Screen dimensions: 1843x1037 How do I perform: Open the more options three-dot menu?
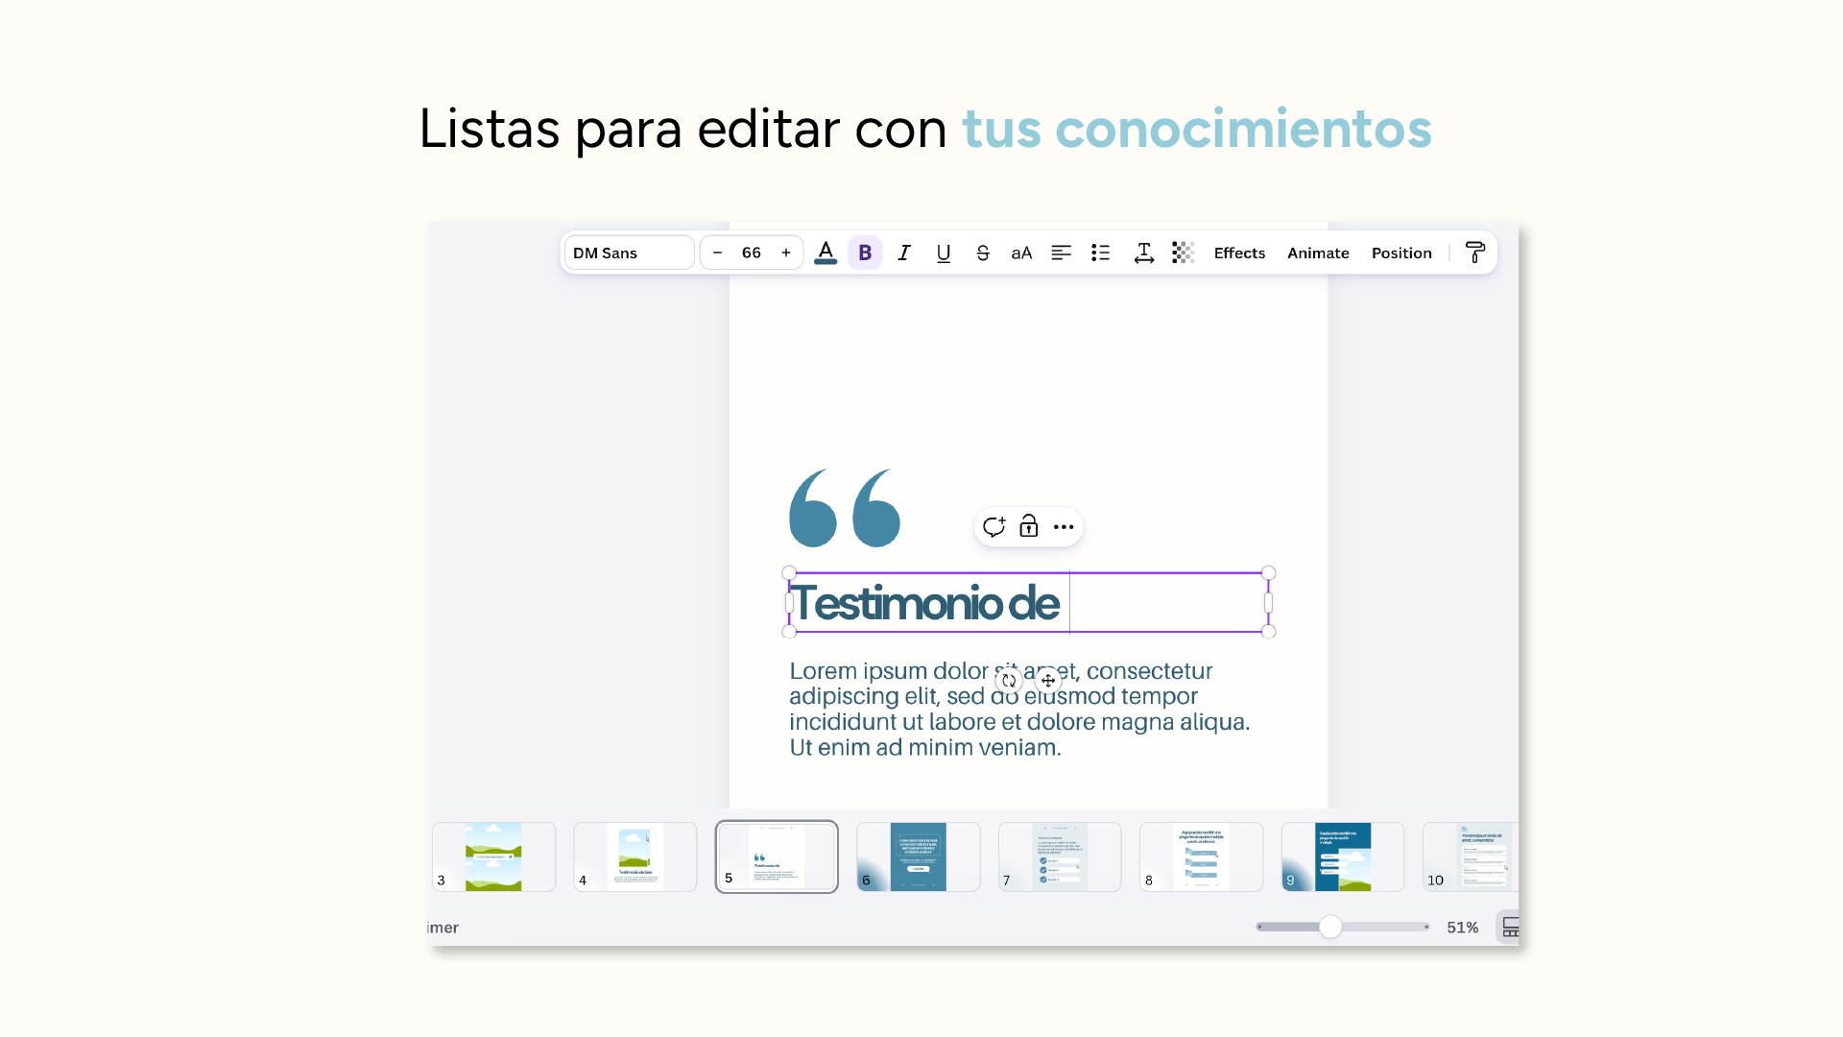point(1064,526)
